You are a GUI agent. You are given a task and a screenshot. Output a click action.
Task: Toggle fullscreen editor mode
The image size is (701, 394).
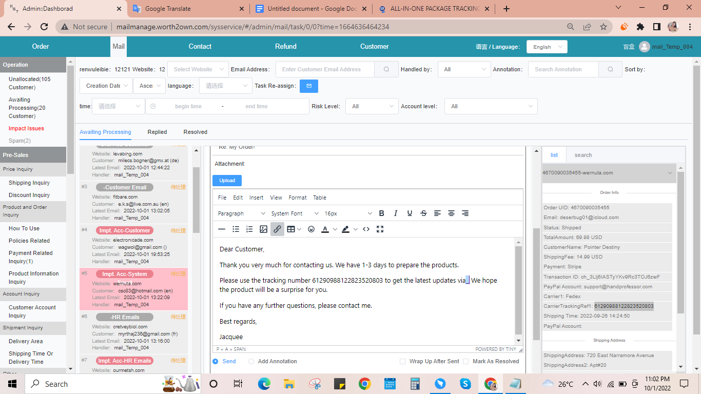click(380, 229)
